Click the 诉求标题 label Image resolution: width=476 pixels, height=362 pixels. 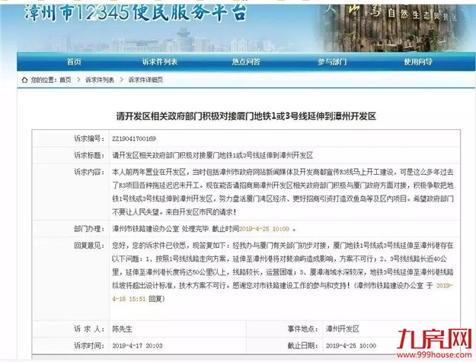point(89,155)
